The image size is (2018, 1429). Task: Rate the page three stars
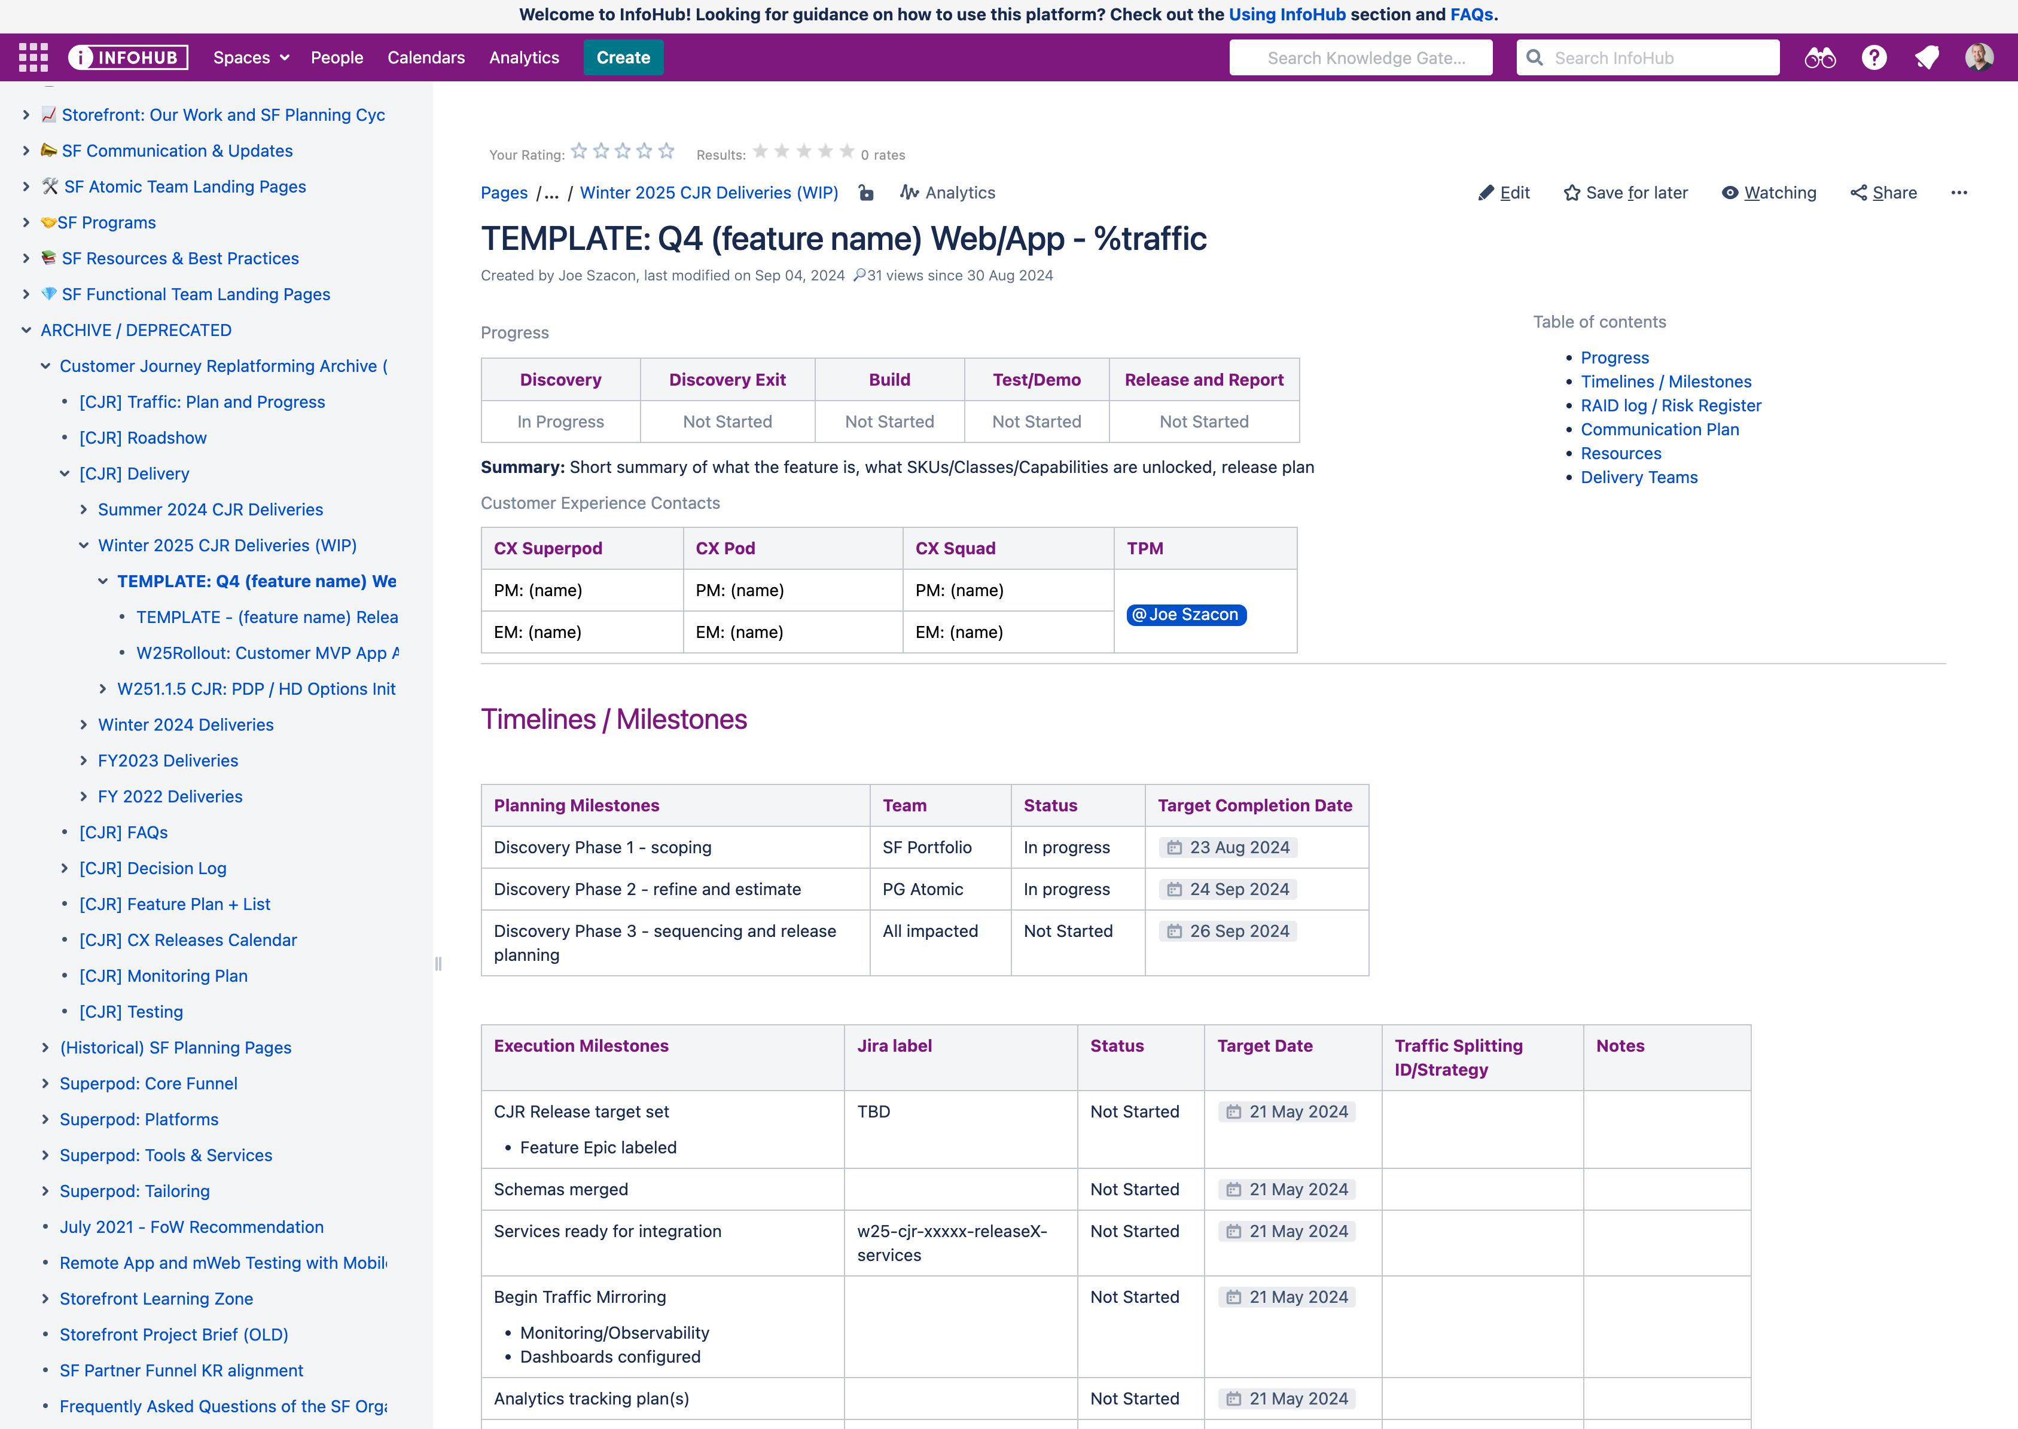(x=623, y=151)
